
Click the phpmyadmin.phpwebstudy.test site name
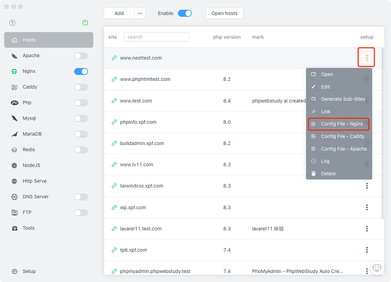[155, 271]
